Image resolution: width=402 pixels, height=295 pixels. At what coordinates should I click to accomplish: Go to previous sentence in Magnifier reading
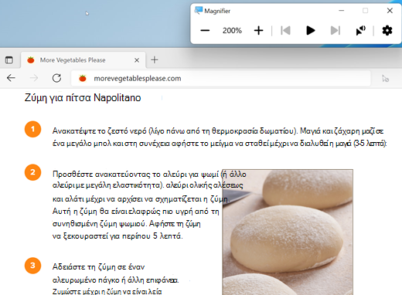[285, 31]
